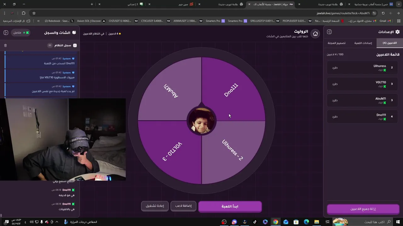This screenshot has height=226, width=403.
Task: Click the Ulhuress - 2 segment on the wheel
Action: pos(232,150)
